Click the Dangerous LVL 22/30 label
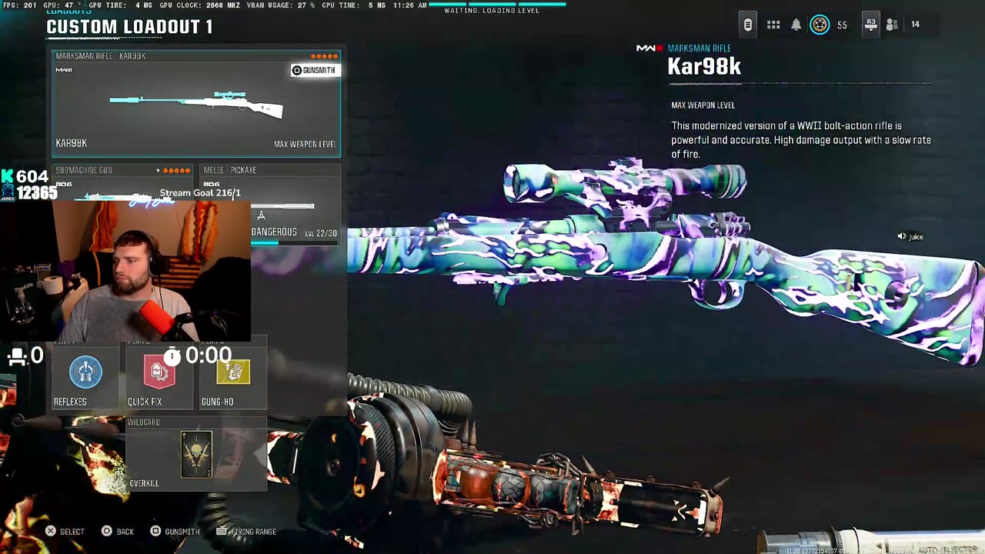 [x=294, y=232]
